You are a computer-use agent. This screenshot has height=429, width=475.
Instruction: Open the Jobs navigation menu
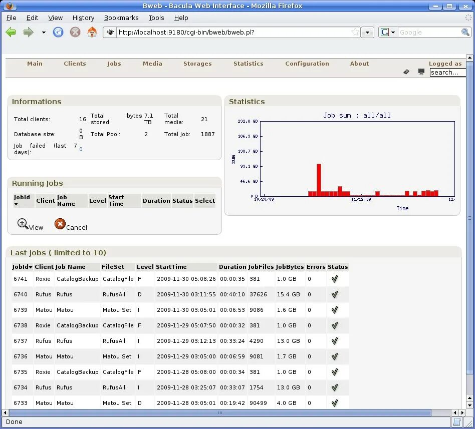click(x=114, y=64)
